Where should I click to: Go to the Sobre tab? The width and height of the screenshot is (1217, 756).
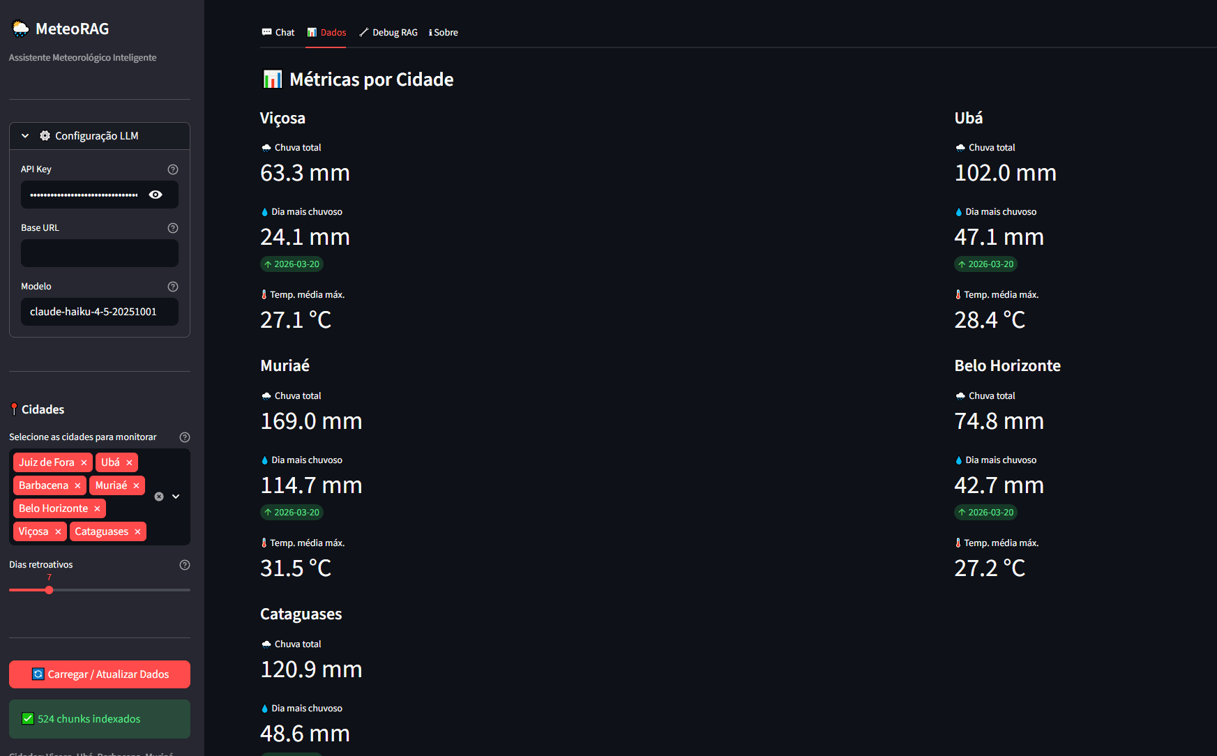[444, 32]
